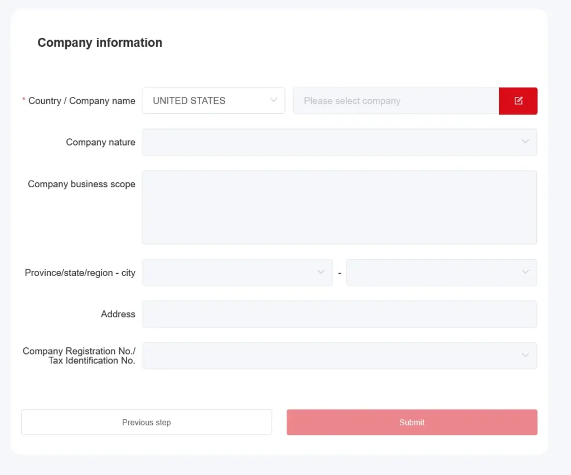Image resolution: width=571 pixels, height=475 pixels.
Task: Expand the Company nature selector
Action: 339,142
